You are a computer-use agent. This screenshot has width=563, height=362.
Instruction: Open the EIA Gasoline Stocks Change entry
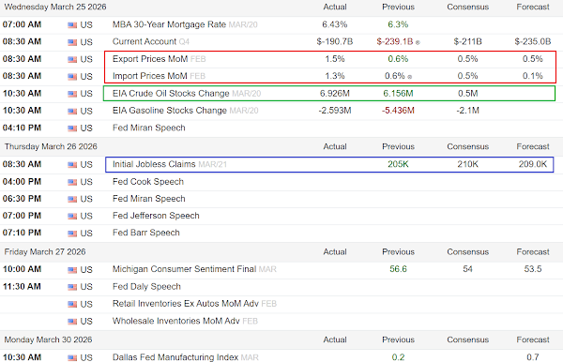[170, 111]
